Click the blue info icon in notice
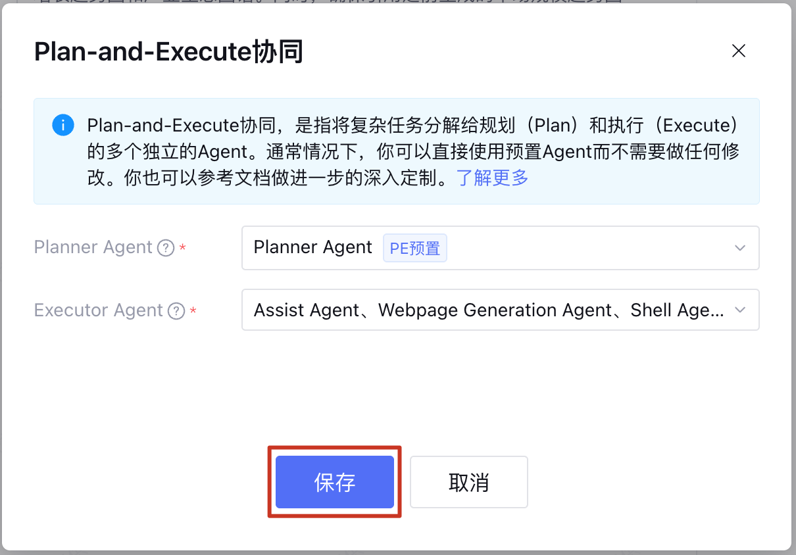The image size is (796, 555). coord(62,125)
